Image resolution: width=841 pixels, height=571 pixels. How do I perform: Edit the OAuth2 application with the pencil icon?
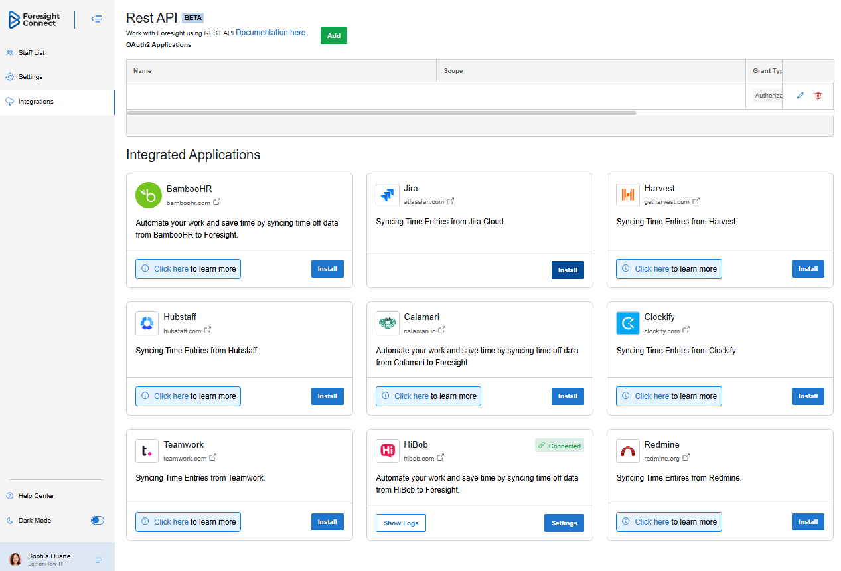[800, 96]
